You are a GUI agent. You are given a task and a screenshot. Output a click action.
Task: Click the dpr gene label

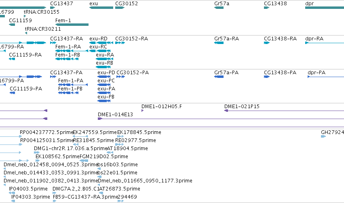(x=309, y=4)
